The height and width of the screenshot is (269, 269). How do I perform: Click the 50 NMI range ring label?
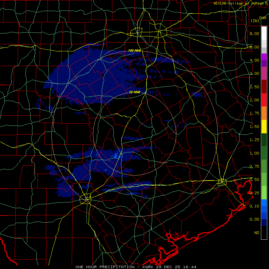coord(135,92)
